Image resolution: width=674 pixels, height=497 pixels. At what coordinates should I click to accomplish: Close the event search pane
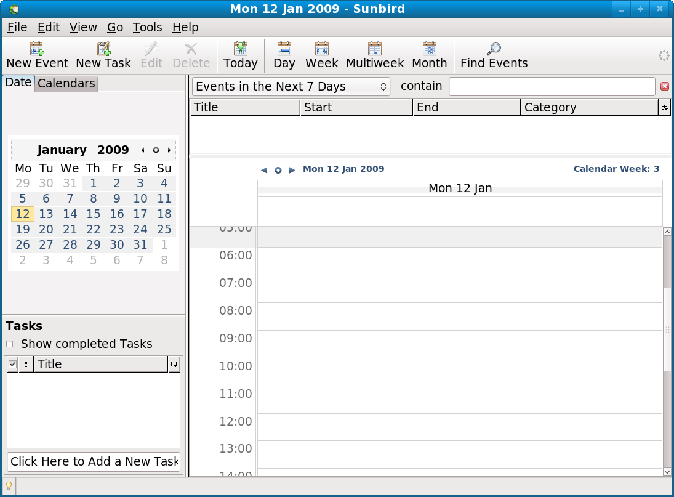pyautogui.click(x=665, y=87)
